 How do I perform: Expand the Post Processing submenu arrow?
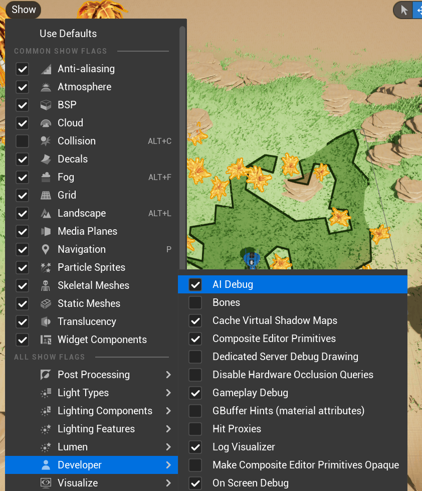[168, 375]
